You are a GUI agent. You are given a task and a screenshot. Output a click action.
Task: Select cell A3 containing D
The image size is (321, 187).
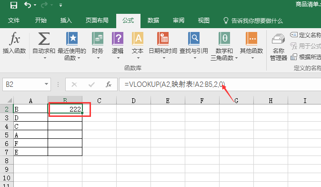pyautogui.click(x=30, y=117)
